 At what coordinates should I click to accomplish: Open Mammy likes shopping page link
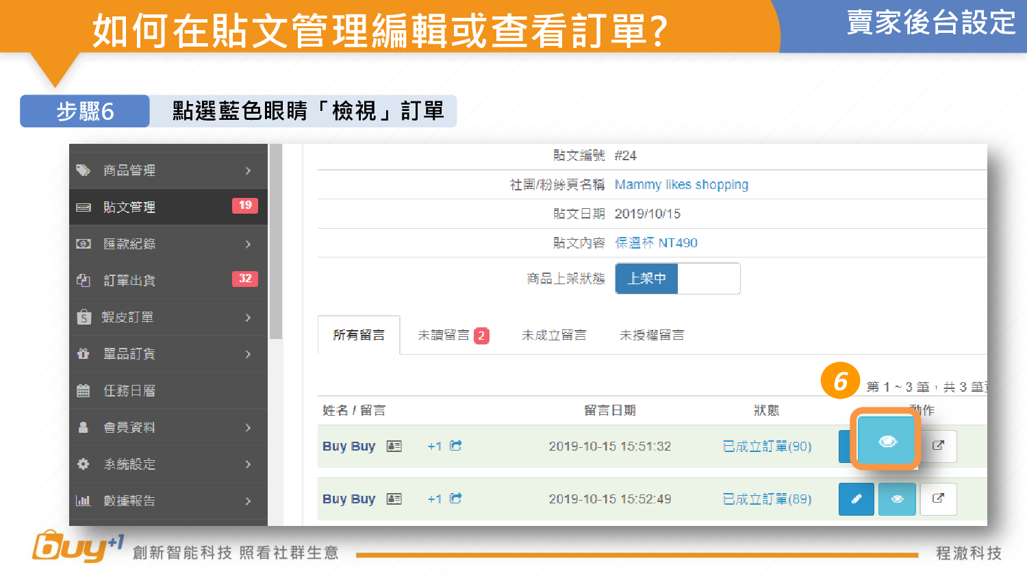point(681,185)
